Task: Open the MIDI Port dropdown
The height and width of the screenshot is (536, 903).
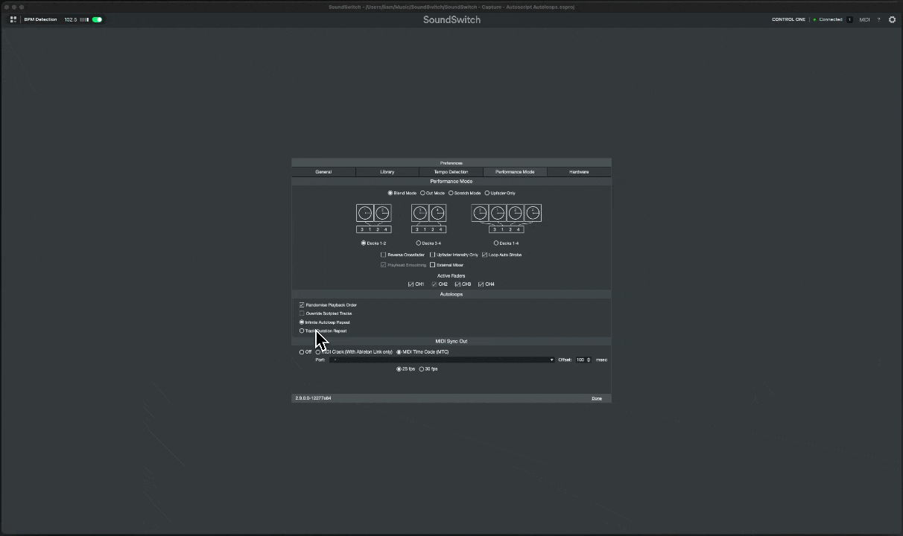Action: tap(443, 360)
